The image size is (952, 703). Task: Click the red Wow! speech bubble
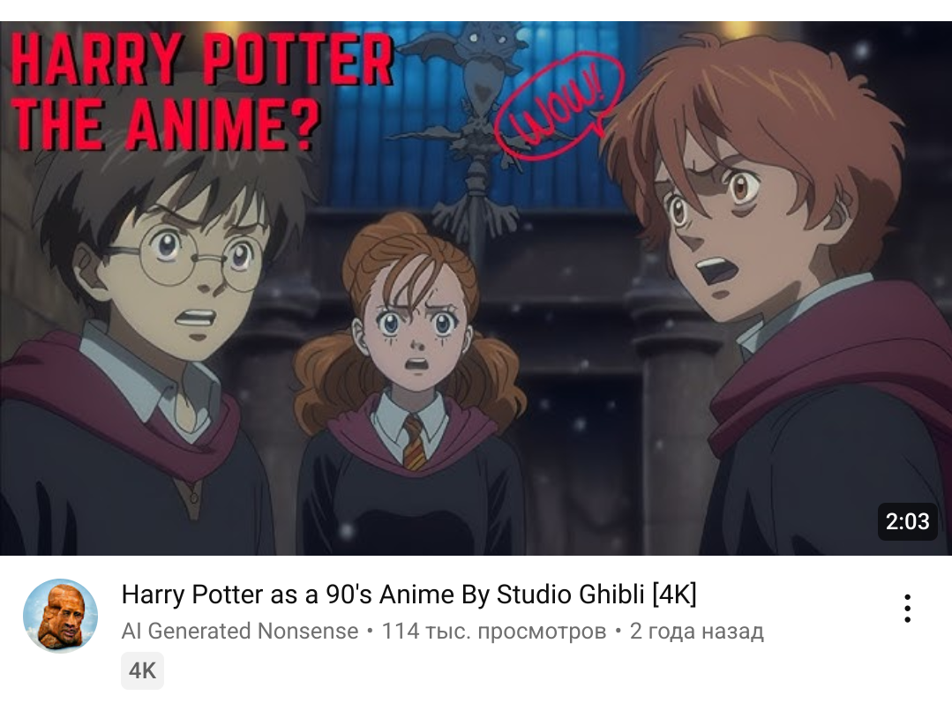pyautogui.click(x=558, y=104)
